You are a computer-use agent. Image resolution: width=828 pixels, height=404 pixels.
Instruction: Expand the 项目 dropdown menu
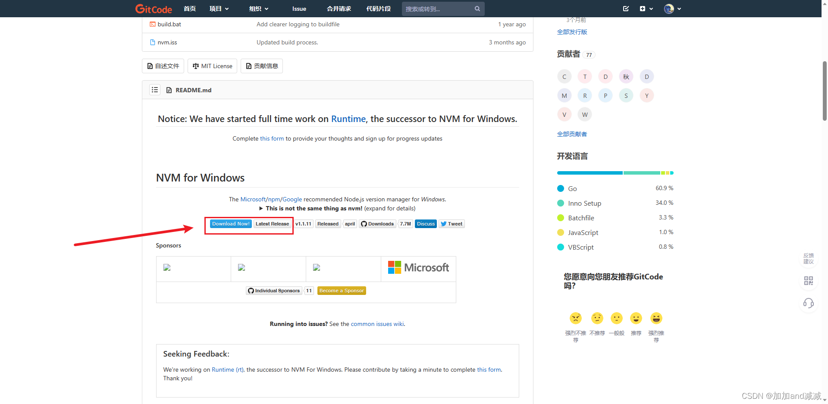(x=219, y=9)
